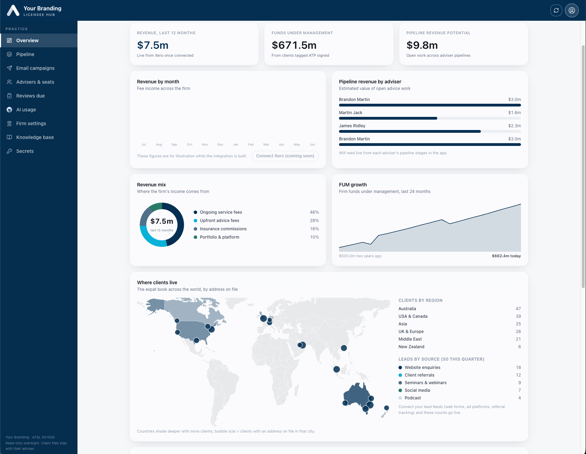Click the Firm settings bank icon
Screen dimensions: 586x454
pos(9,123)
